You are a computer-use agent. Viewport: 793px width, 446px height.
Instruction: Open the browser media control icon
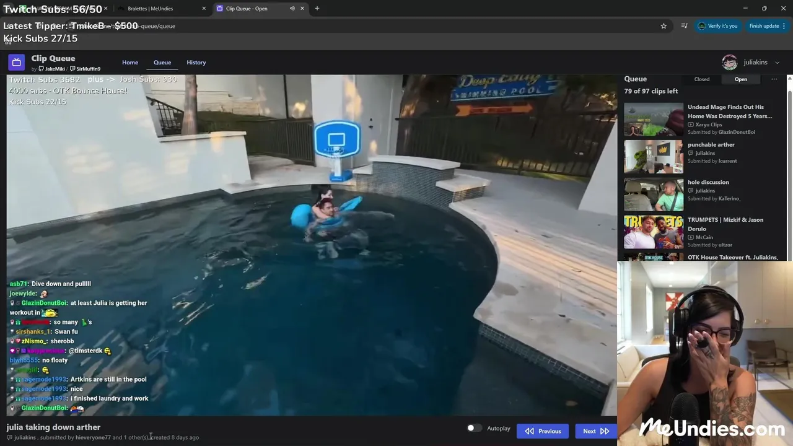(x=684, y=26)
